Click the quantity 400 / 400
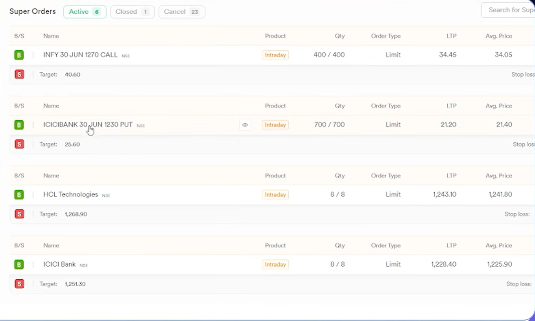The height and width of the screenshot is (321, 535). coord(329,55)
